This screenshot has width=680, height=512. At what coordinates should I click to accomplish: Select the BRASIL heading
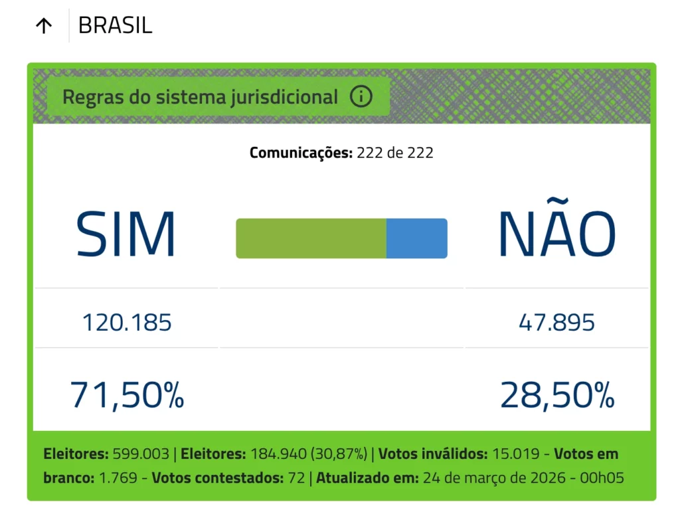click(115, 26)
